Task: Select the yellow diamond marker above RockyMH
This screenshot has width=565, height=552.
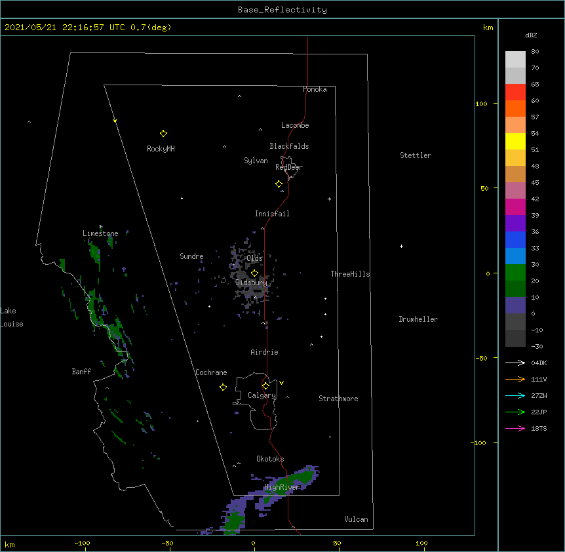Action: point(163,134)
